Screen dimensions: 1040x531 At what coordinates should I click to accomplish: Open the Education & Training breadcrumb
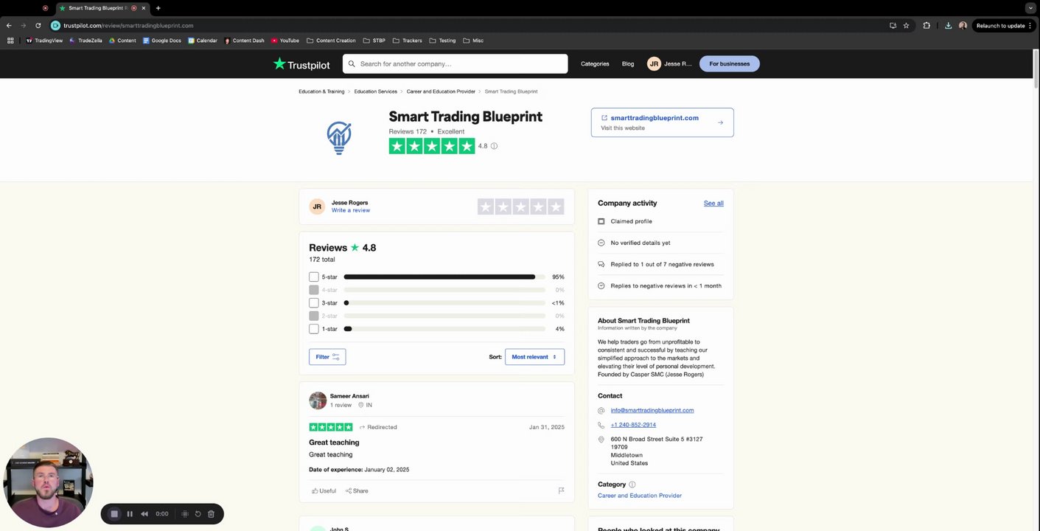[321, 91]
